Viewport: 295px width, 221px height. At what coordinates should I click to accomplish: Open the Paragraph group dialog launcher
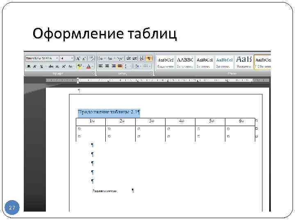151,74
